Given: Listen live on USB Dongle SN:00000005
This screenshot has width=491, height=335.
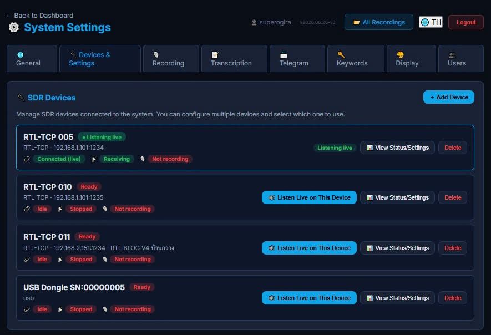Looking at the screenshot, I should click(309, 298).
